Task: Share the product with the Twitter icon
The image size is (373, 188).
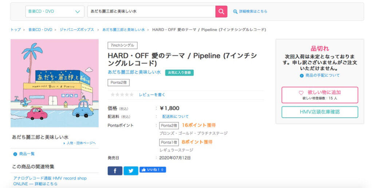Action: (x=131, y=171)
